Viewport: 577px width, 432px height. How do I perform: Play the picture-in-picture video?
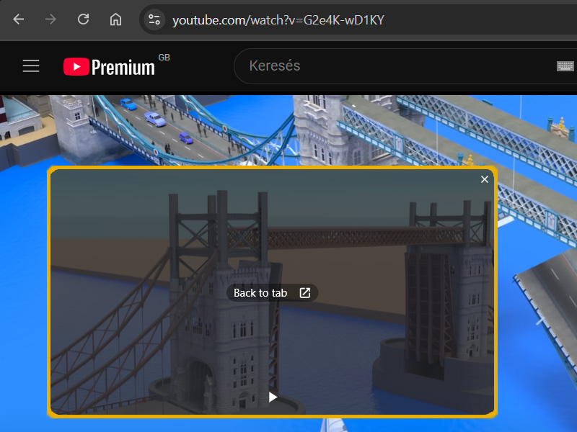tap(273, 397)
